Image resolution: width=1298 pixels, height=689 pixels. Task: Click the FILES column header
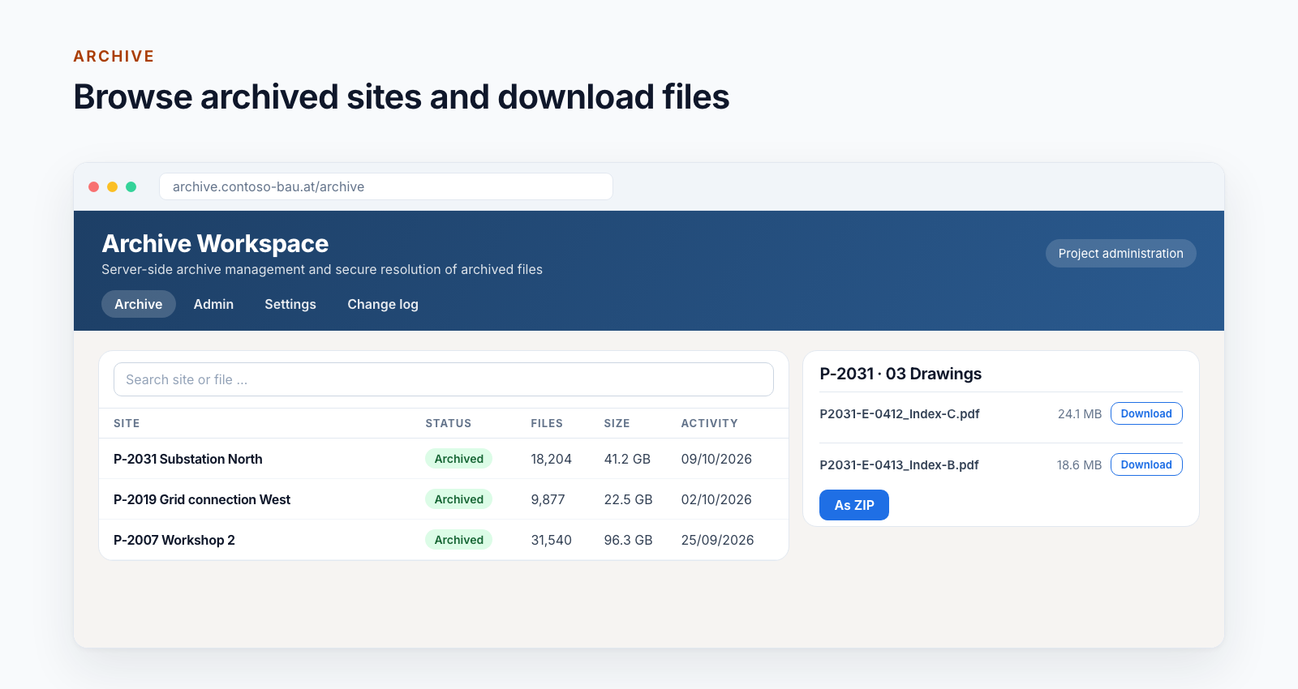(x=547, y=423)
